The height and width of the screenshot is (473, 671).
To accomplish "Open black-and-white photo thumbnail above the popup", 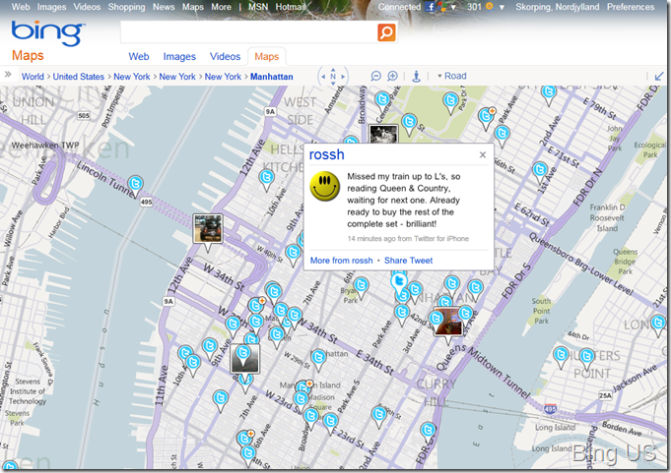I will tap(383, 134).
